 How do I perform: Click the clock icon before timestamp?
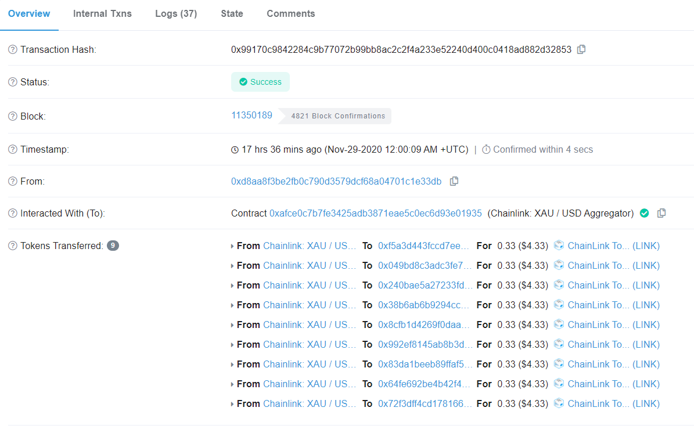(235, 150)
